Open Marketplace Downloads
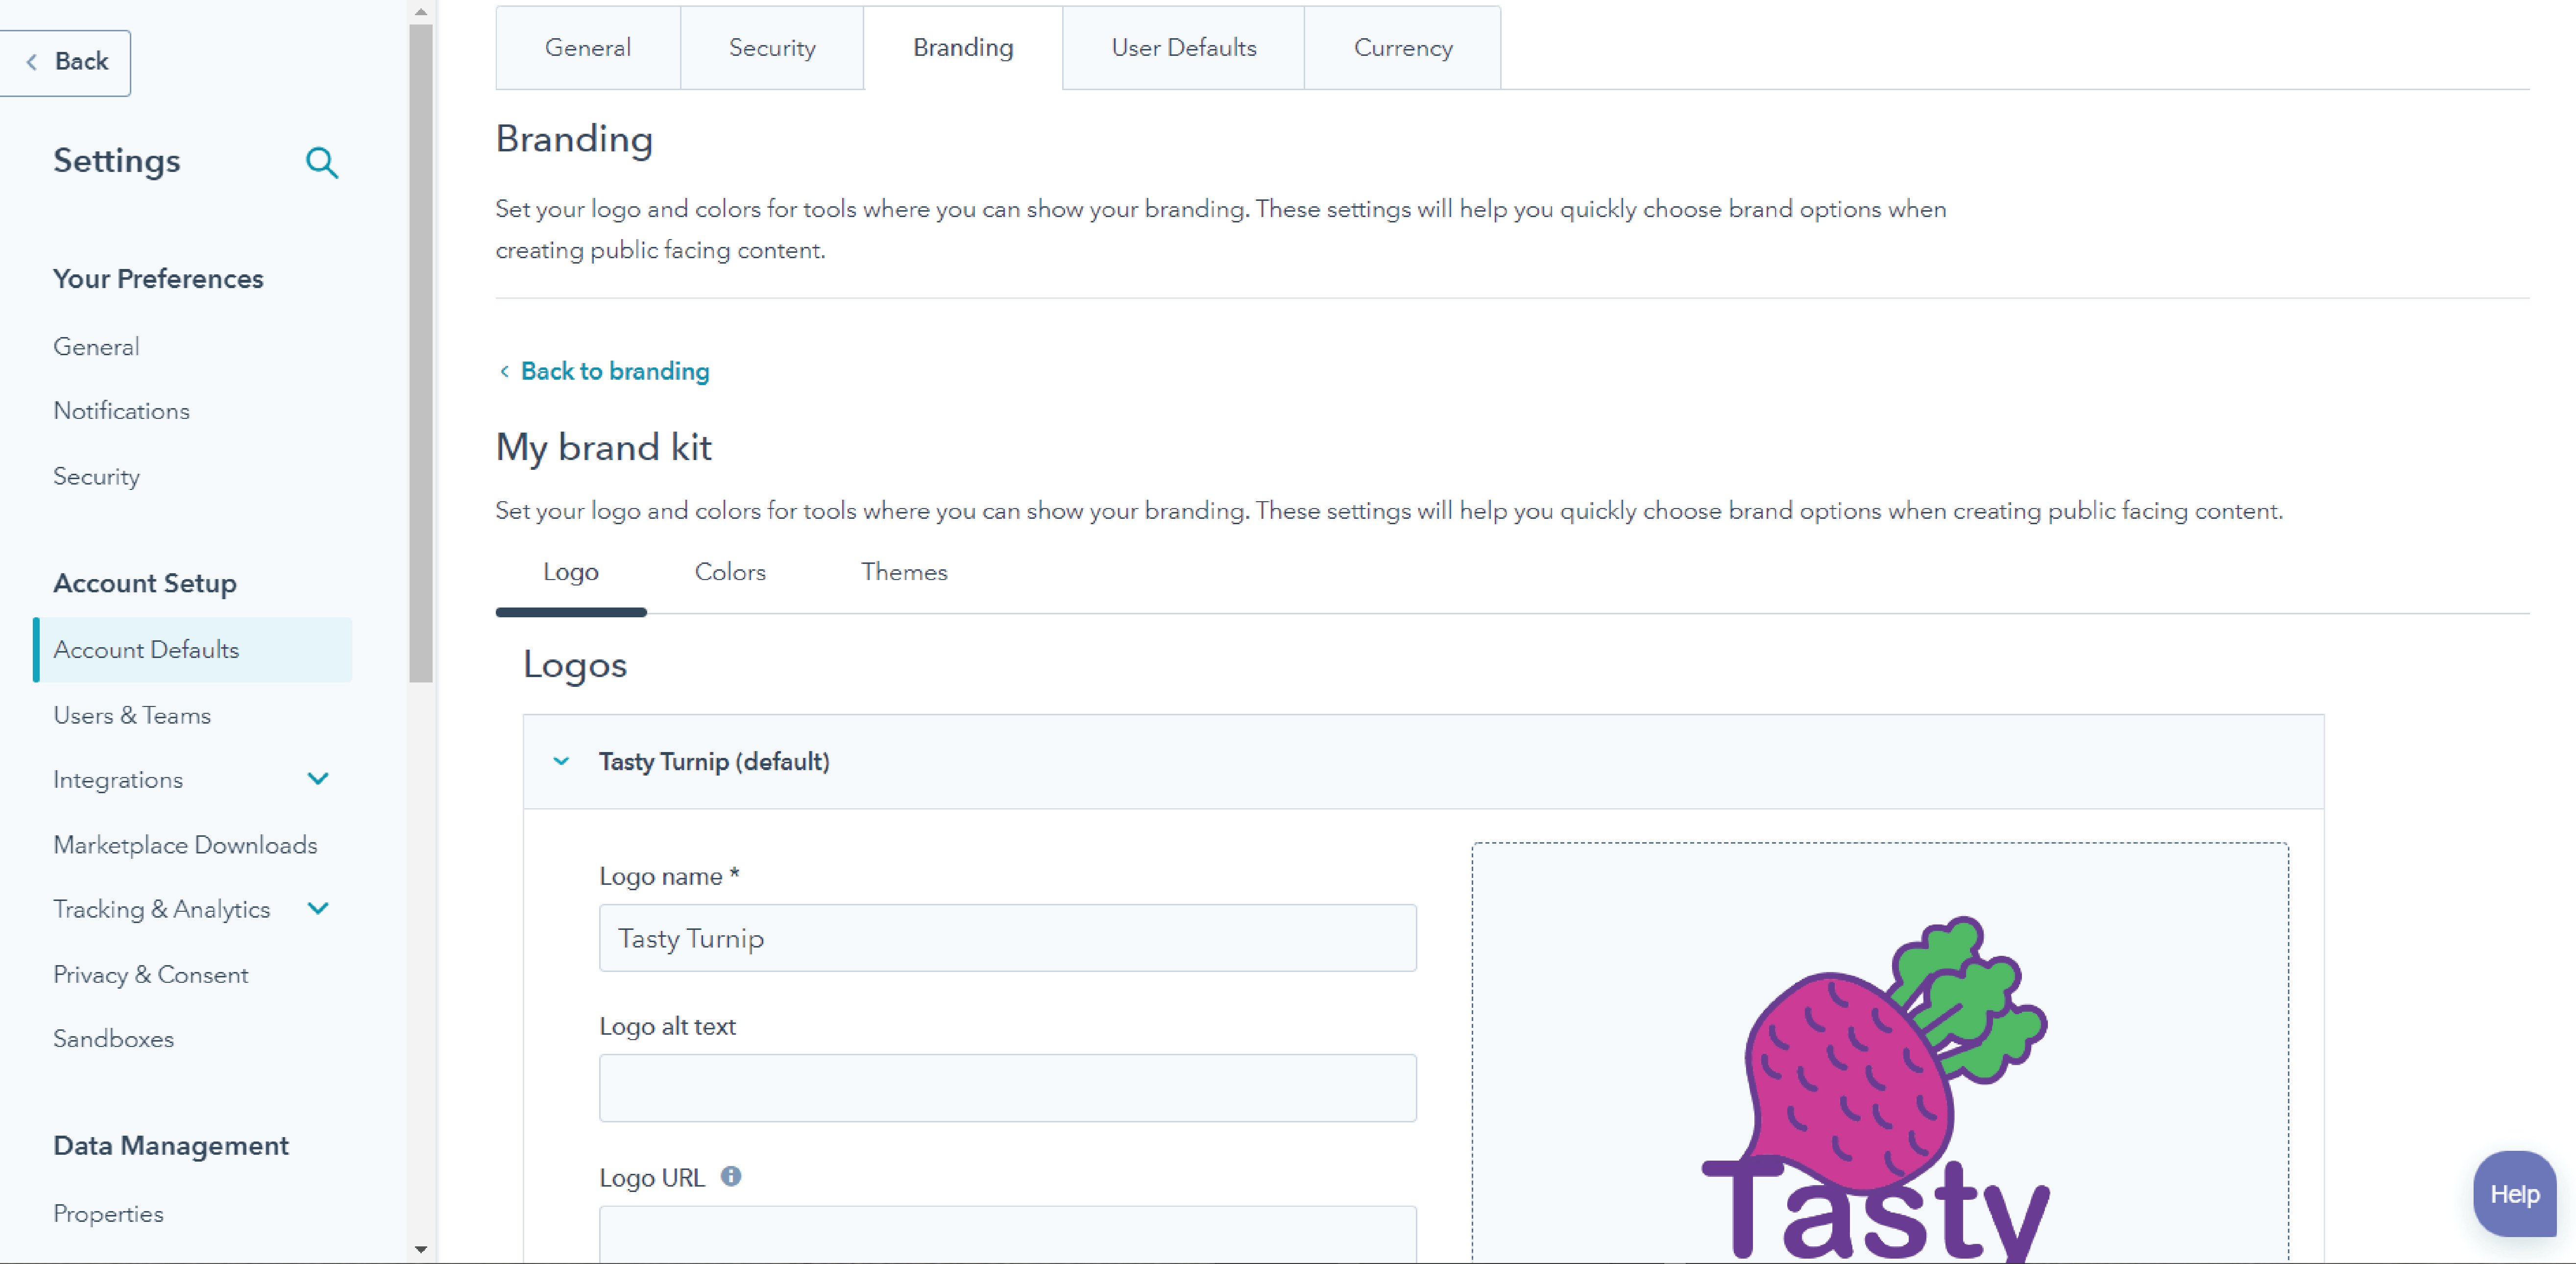 [185, 845]
